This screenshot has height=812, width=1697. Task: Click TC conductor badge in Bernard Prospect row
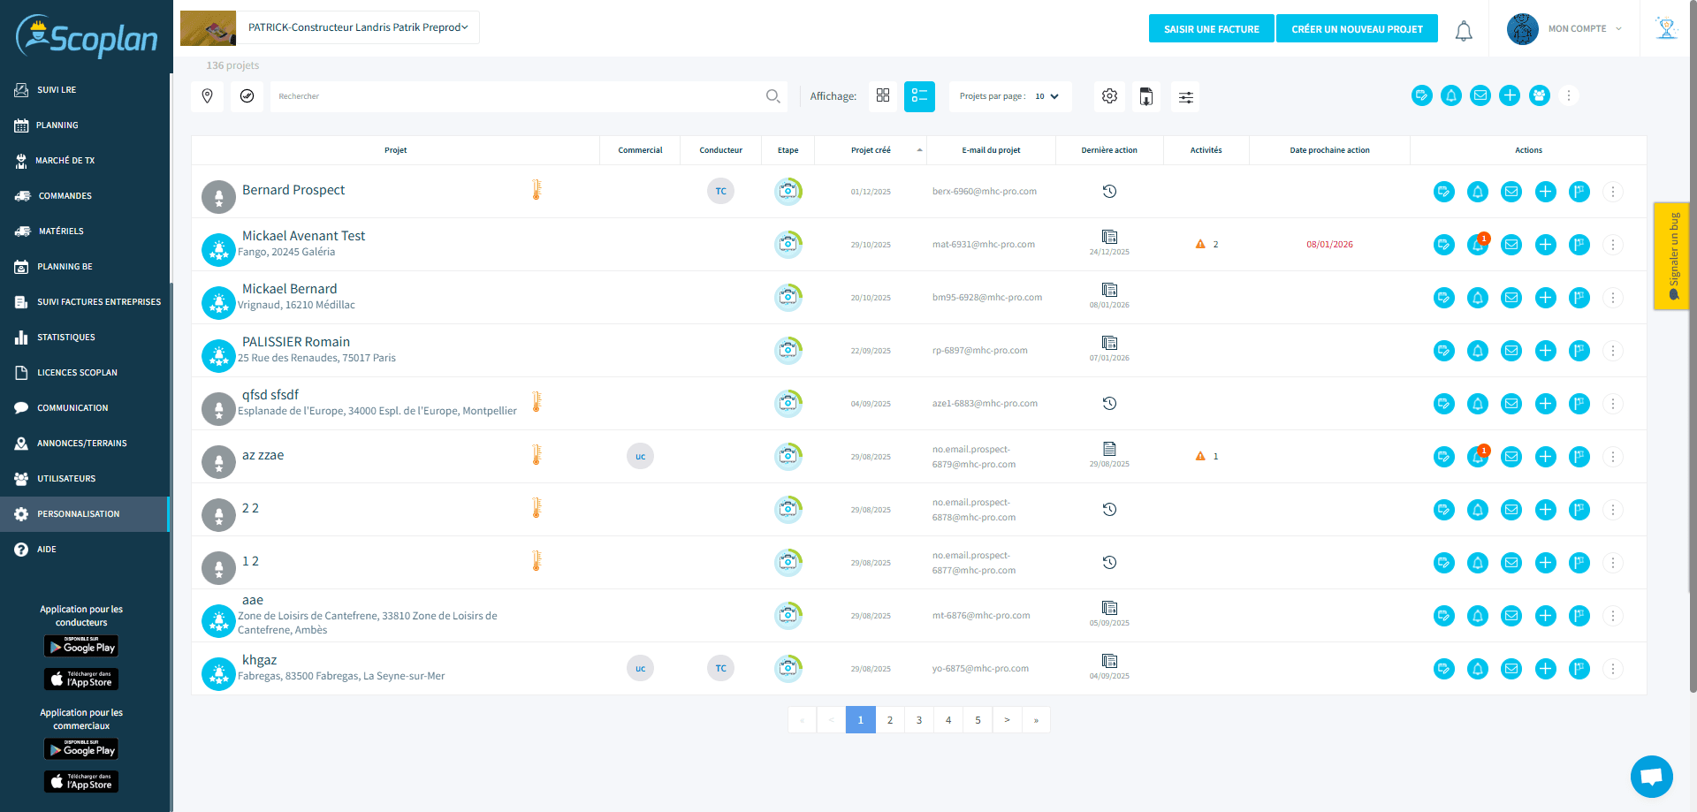[x=720, y=192]
